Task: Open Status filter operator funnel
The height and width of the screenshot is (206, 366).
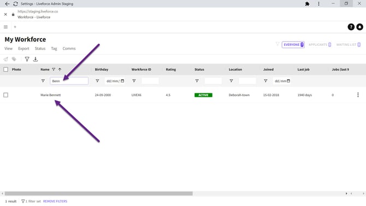Action: click(x=197, y=81)
